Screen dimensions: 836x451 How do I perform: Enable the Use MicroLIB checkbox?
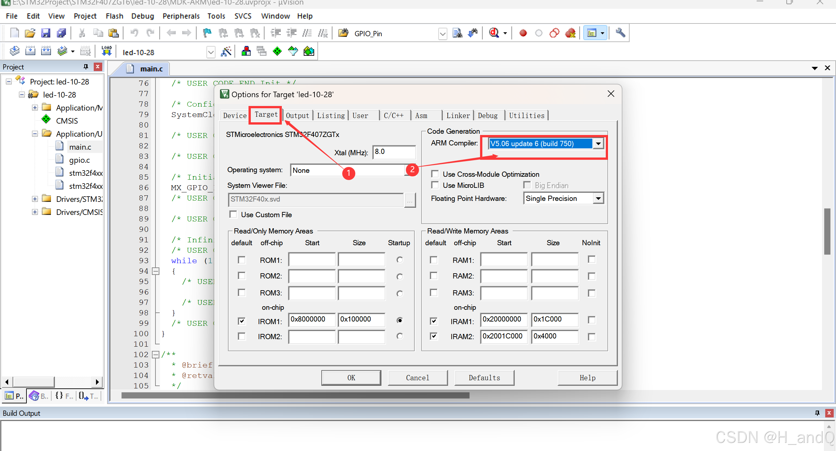(435, 185)
